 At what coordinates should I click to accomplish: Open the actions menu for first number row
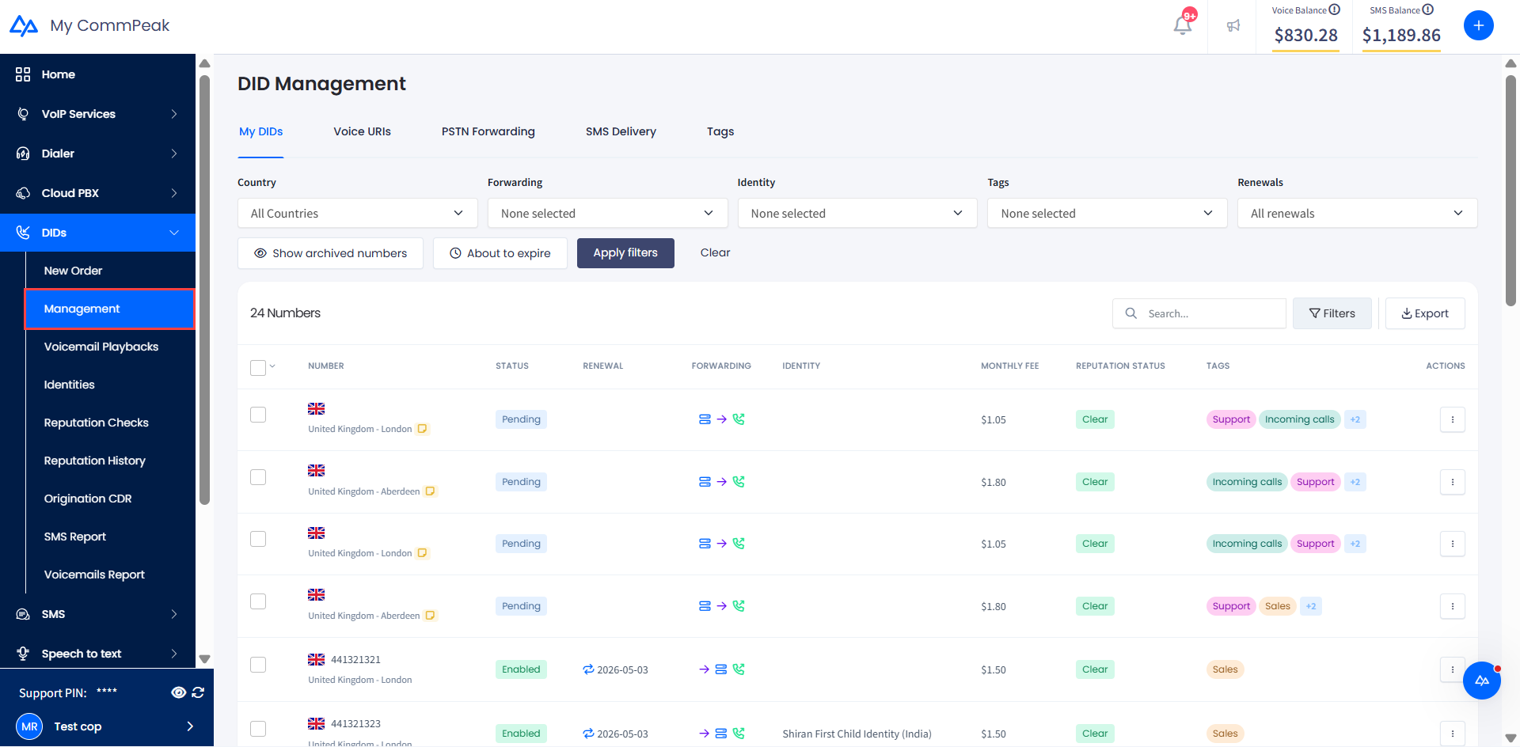pos(1452,419)
